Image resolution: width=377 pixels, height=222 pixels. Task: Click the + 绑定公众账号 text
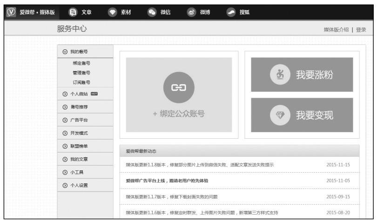179,114
